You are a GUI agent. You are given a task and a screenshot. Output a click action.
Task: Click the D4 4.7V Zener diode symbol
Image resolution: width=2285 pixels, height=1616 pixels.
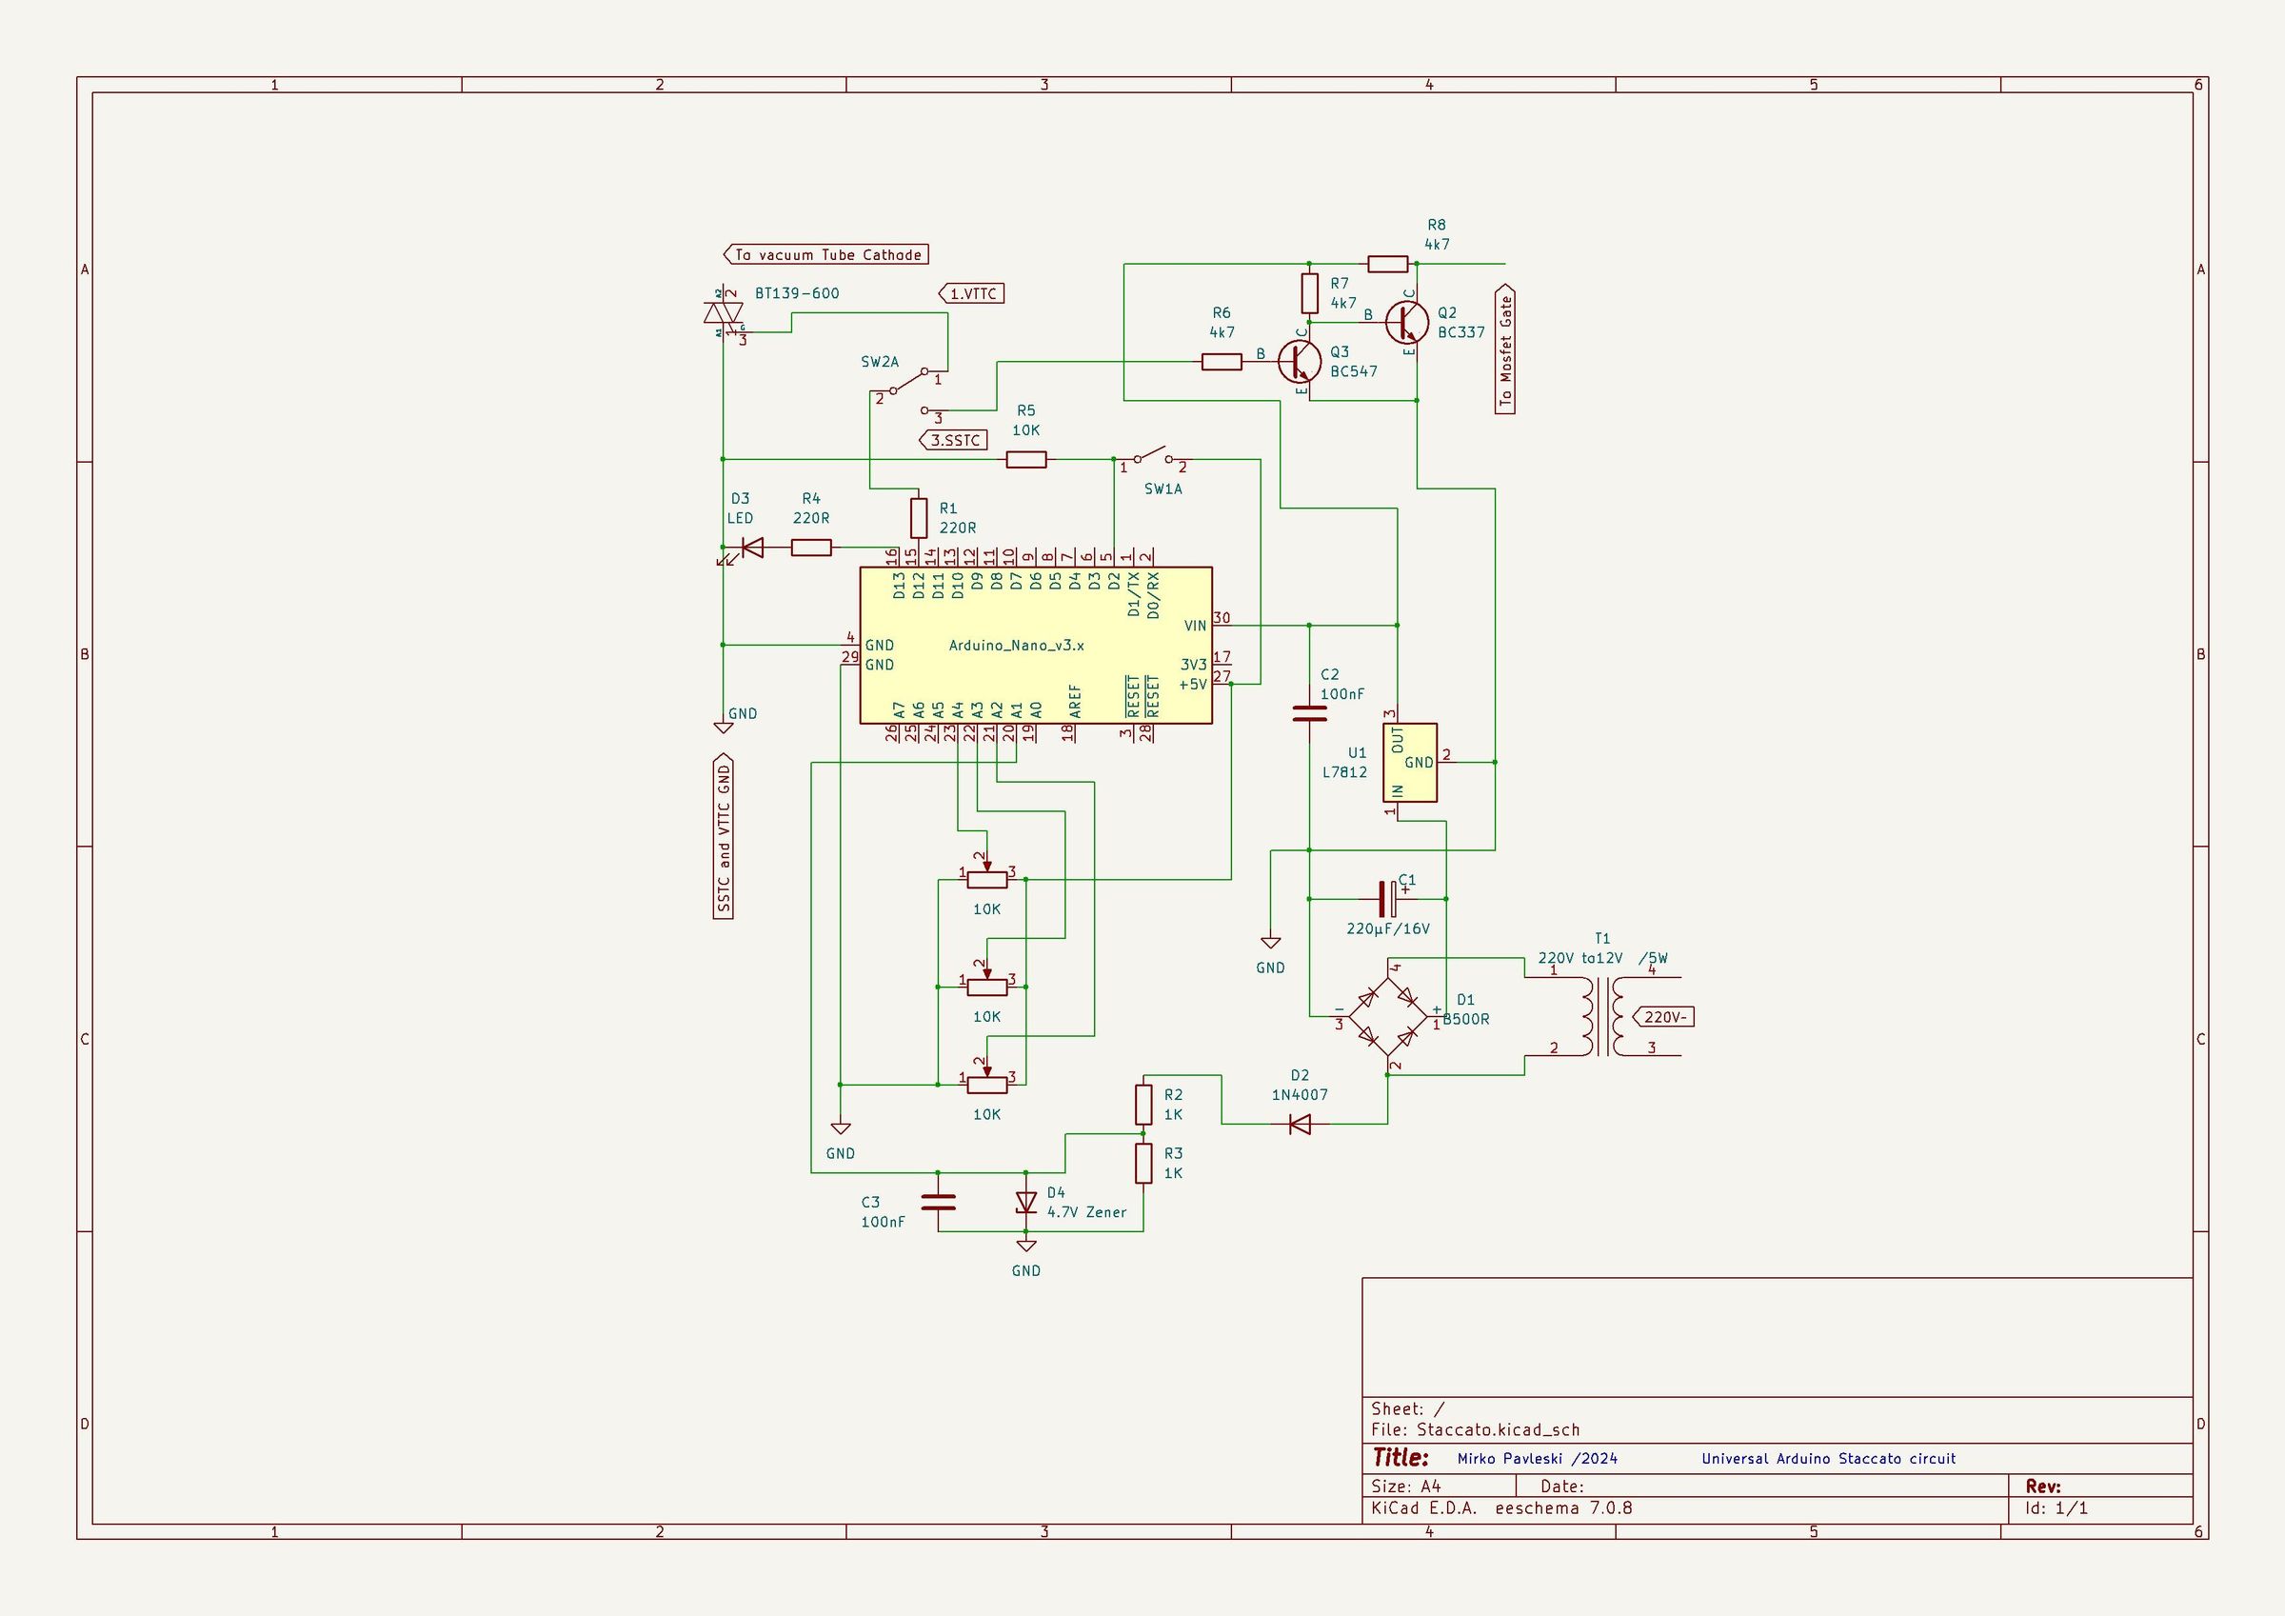(x=1026, y=1201)
